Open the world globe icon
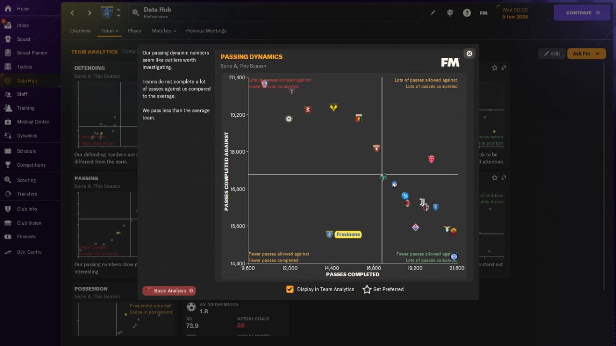Screen dimensions: 616x346 [x=450, y=13]
